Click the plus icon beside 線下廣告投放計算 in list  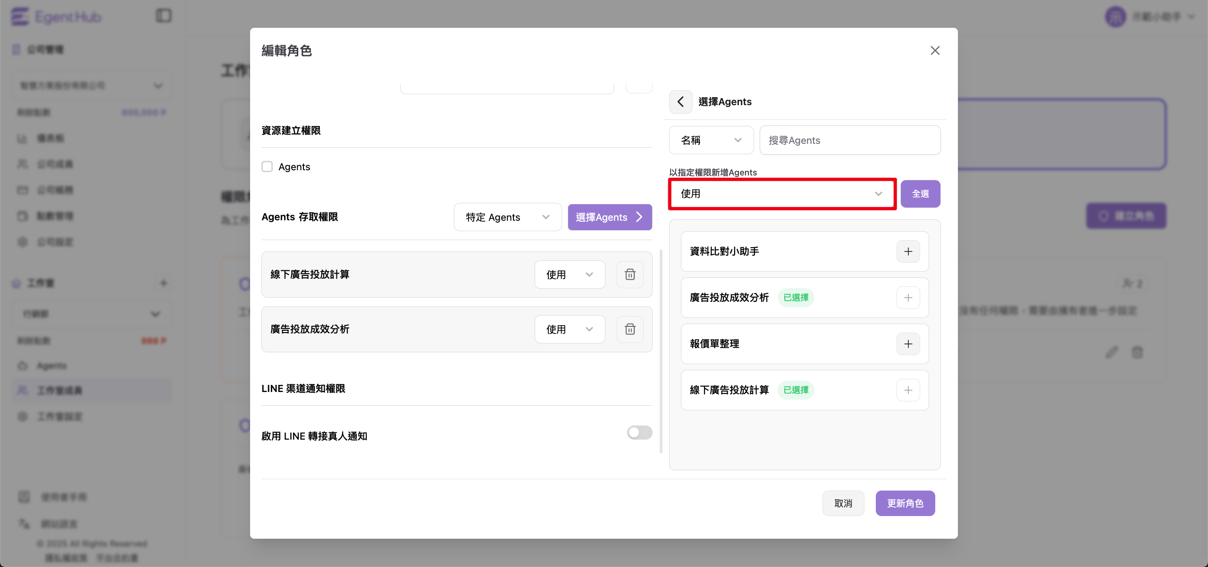(908, 390)
